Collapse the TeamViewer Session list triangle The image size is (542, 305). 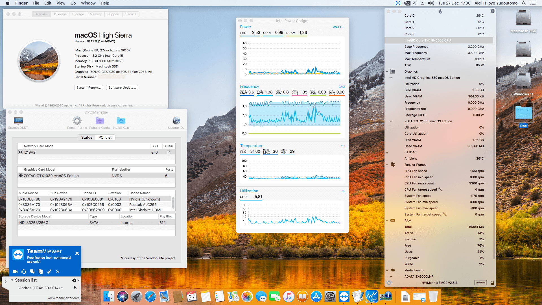click(x=12, y=280)
